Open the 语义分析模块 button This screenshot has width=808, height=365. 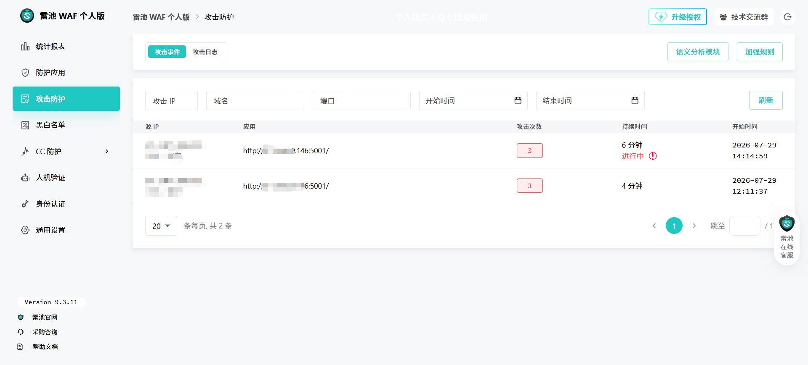(x=698, y=52)
